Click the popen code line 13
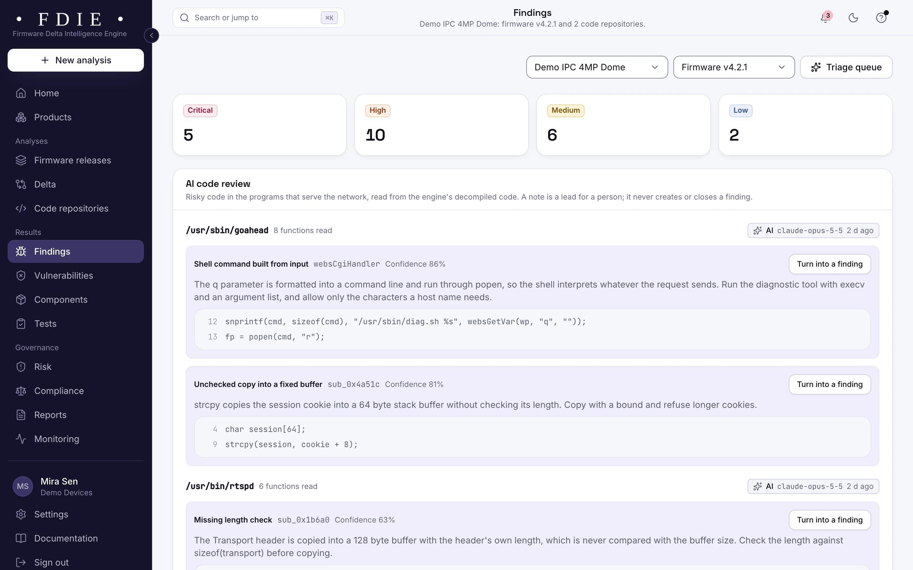 click(x=275, y=337)
